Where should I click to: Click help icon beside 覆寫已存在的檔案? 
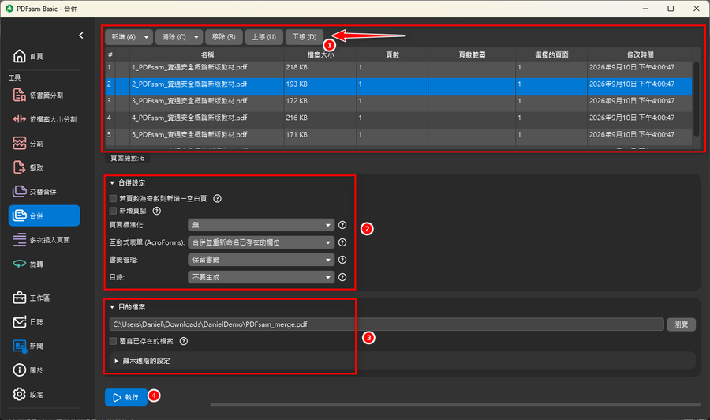(183, 341)
